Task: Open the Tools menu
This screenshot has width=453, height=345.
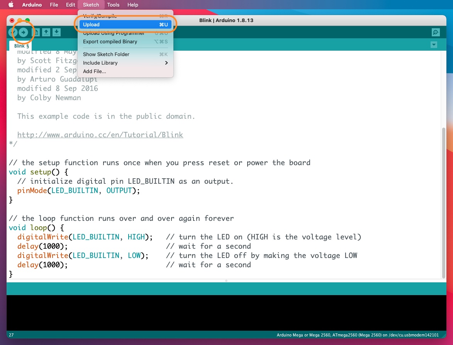Action: click(113, 5)
